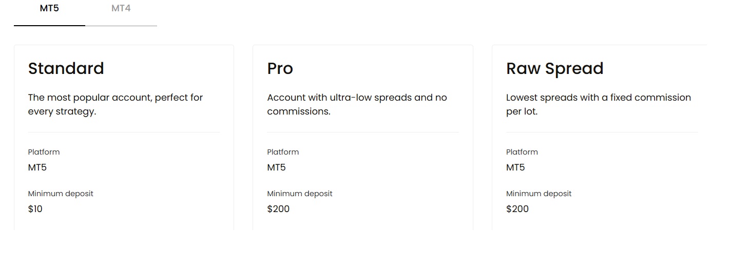Click the $200 deposit amount under Raw Spread
The width and height of the screenshot is (749, 265).
517,209
